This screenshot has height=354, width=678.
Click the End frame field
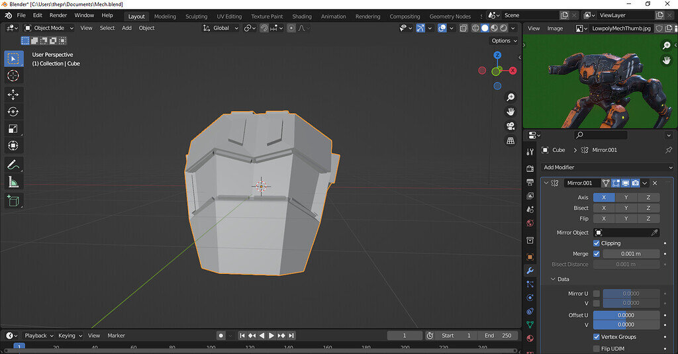(499, 335)
